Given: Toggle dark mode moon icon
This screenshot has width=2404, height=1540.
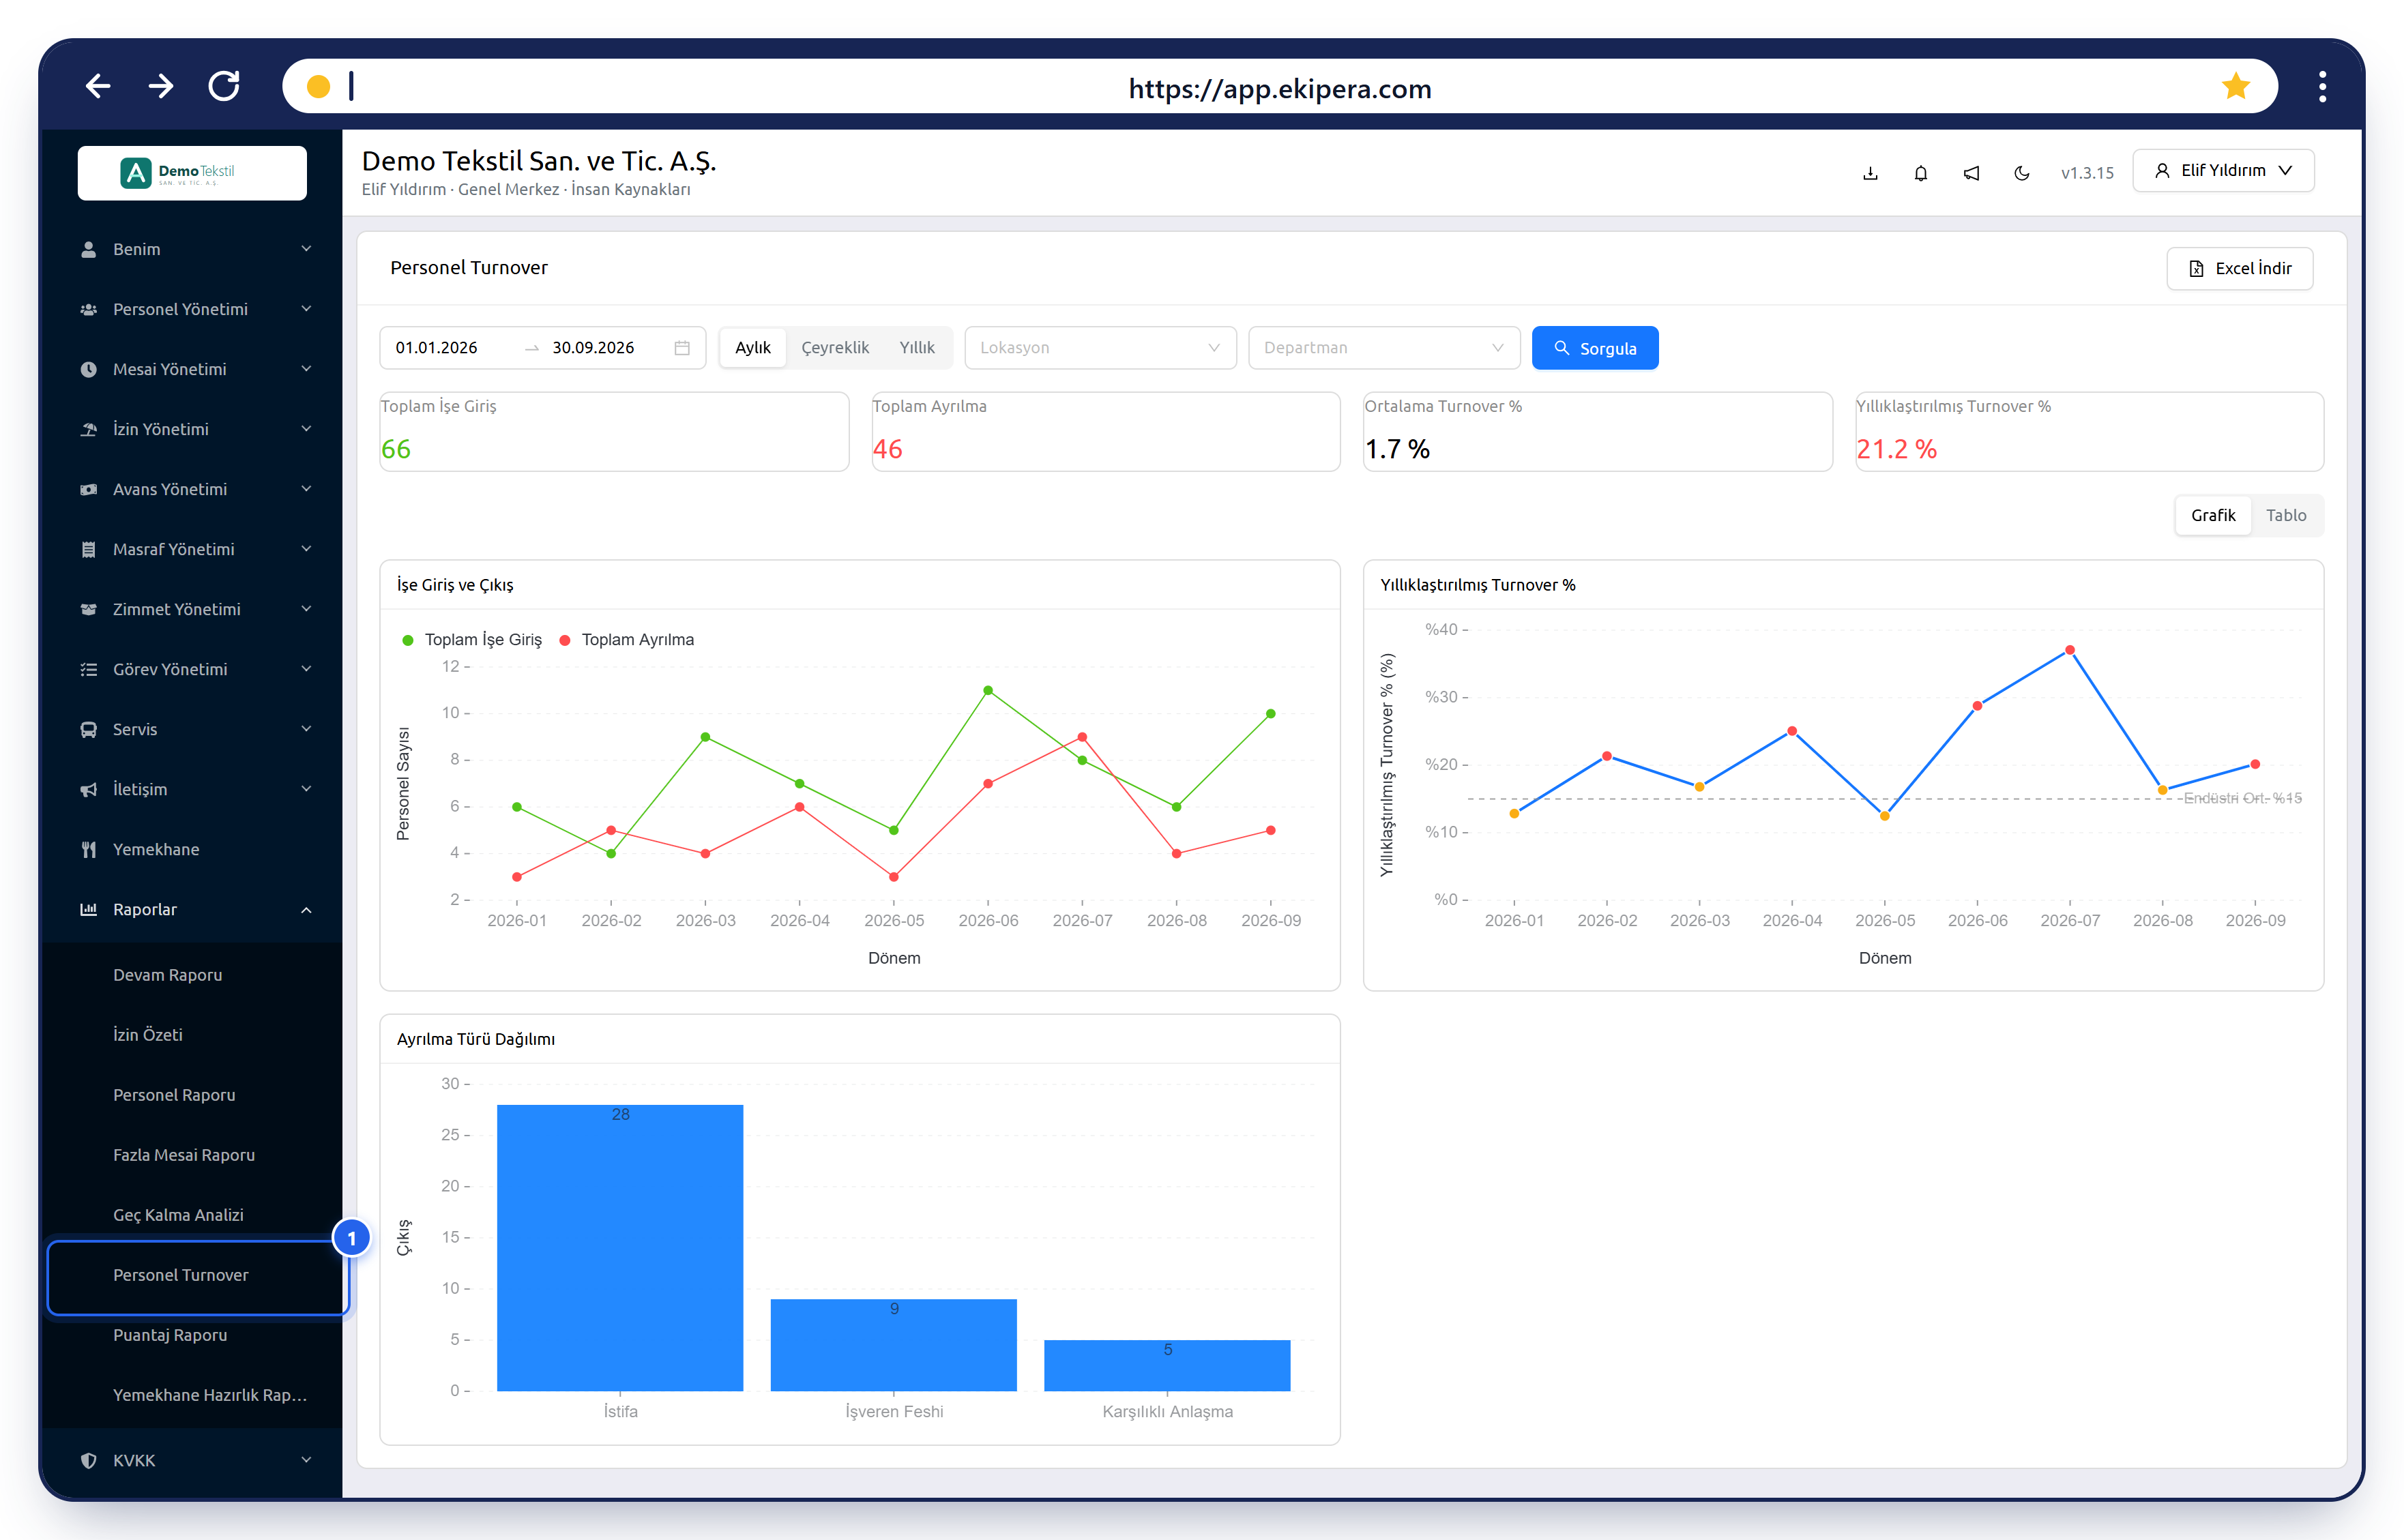Looking at the screenshot, I should click(x=2022, y=173).
